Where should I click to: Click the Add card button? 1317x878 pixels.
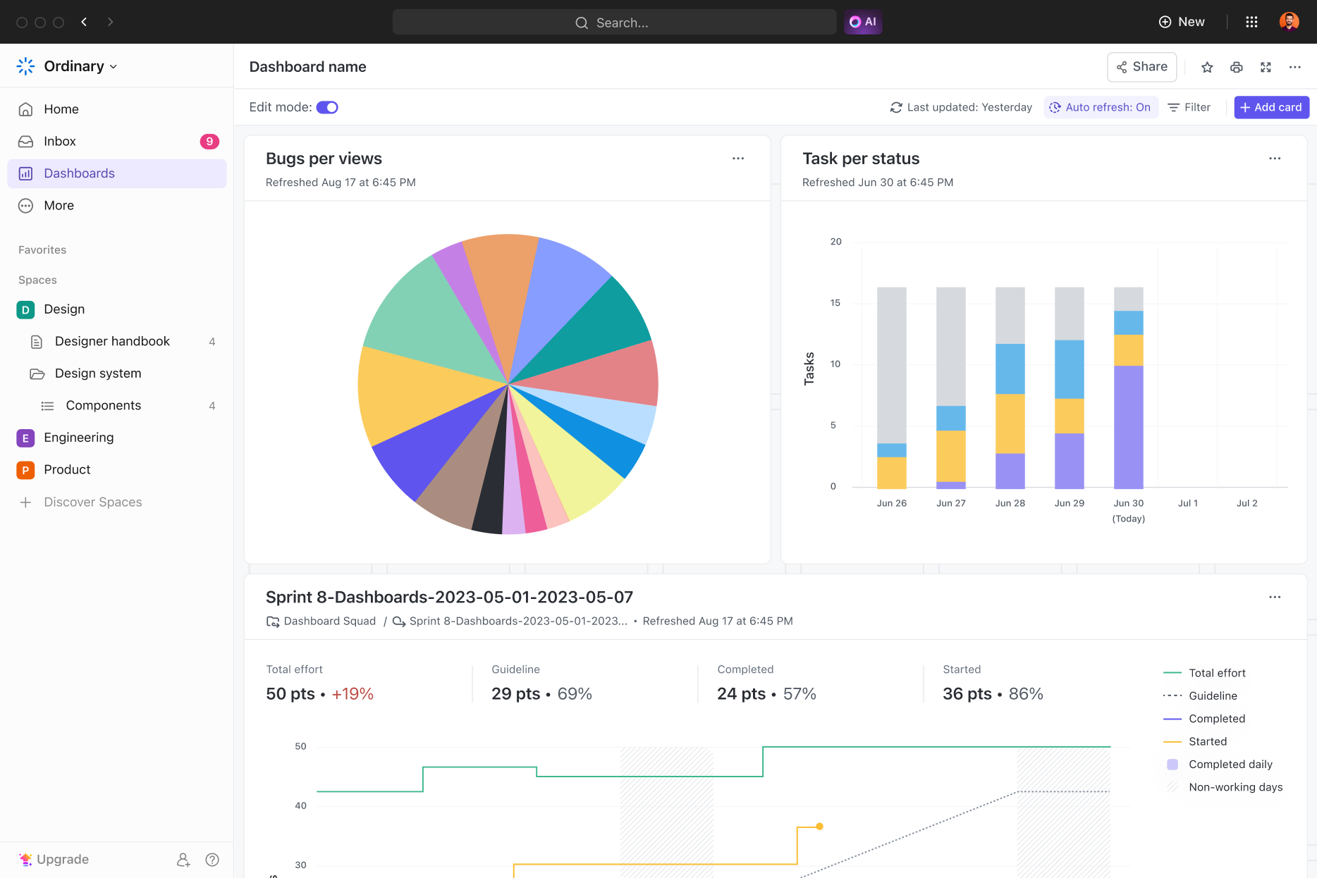[1271, 107]
